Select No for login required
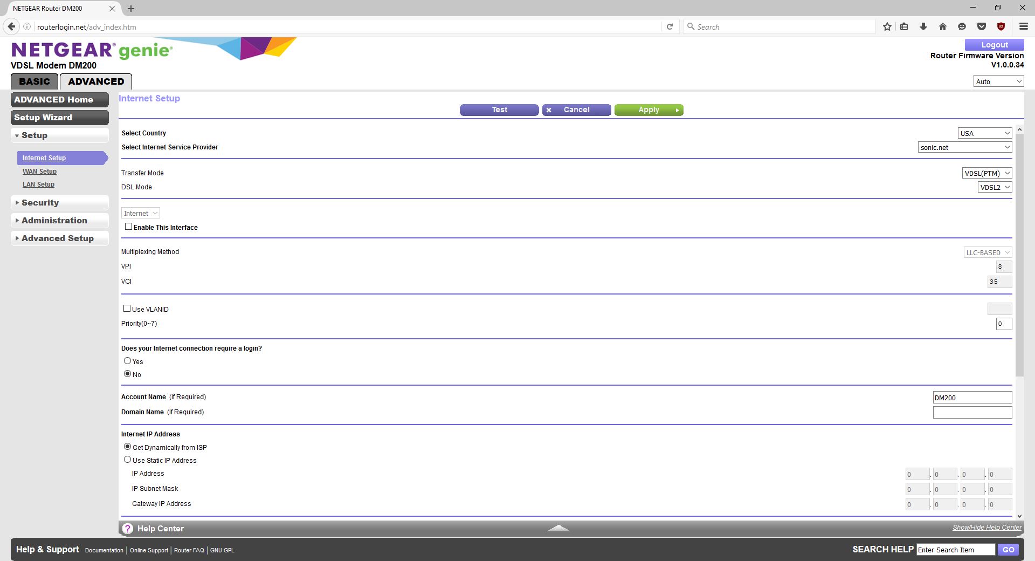 128,374
